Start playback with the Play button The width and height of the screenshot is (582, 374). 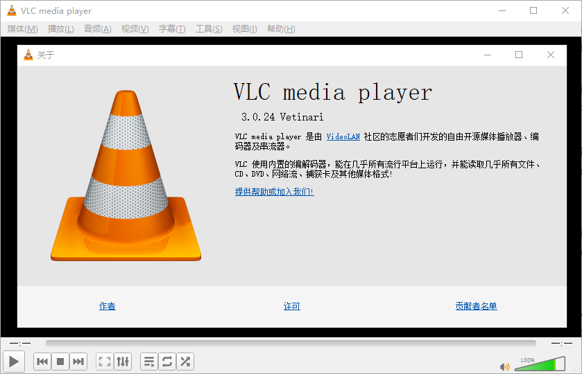pyautogui.click(x=14, y=362)
